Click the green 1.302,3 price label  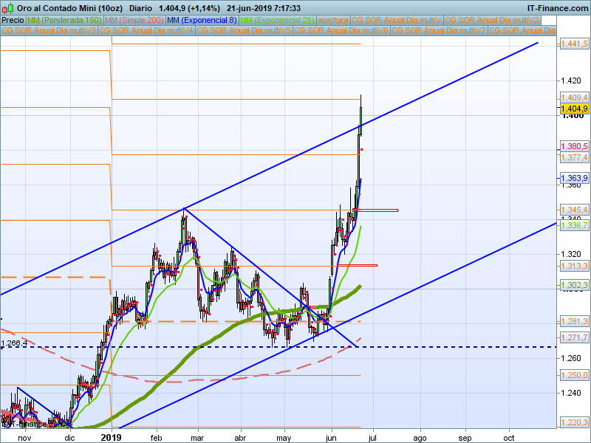(574, 285)
